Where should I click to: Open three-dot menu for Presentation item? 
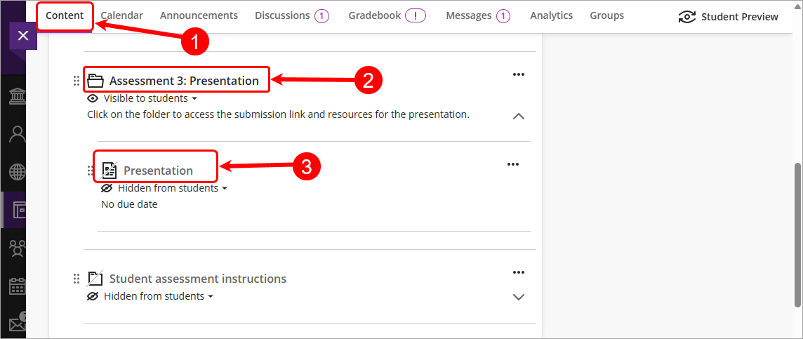pyautogui.click(x=513, y=164)
